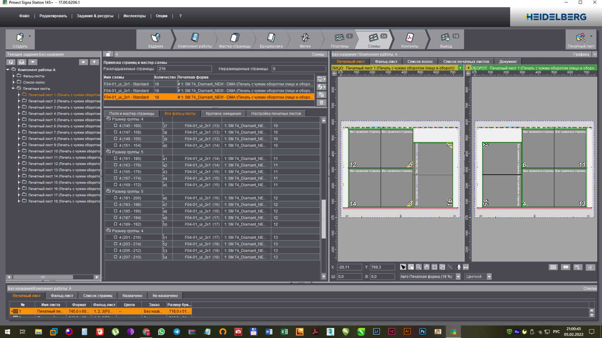Open the Задания & ресурсы menu
Image resolution: width=602 pixels, height=338 pixels.
[x=95, y=16]
